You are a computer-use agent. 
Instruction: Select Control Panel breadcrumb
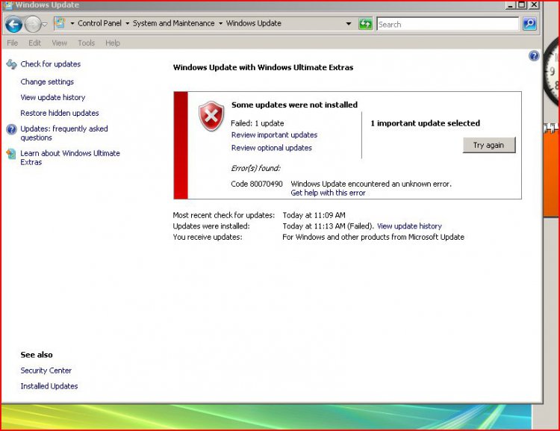tap(99, 23)
